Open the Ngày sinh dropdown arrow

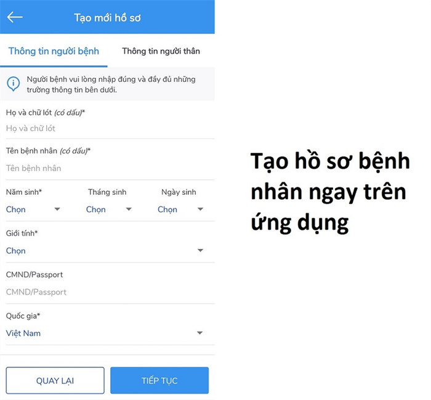200,209
